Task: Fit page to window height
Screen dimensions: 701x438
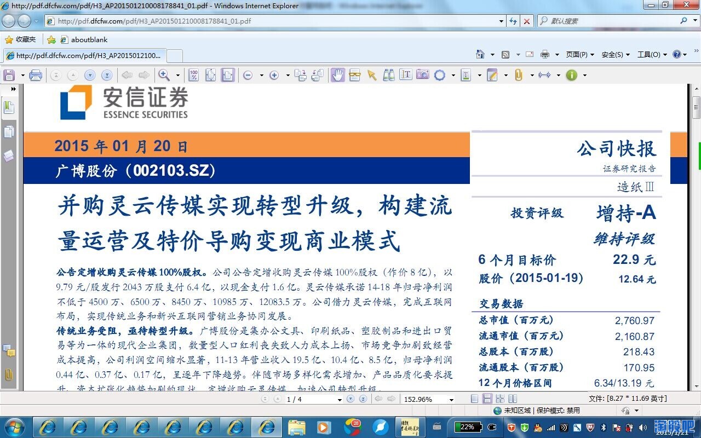Action: pos(210,75)
